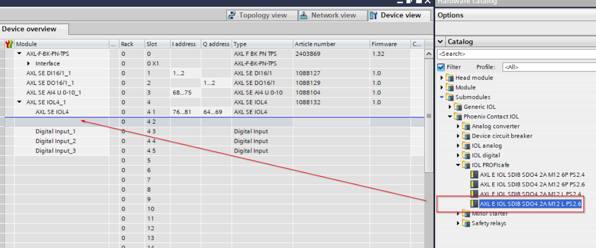Click the catalog Module folder icon
Image resolution: width=596 pixels, height=248 pixels.
pos(450,87)
